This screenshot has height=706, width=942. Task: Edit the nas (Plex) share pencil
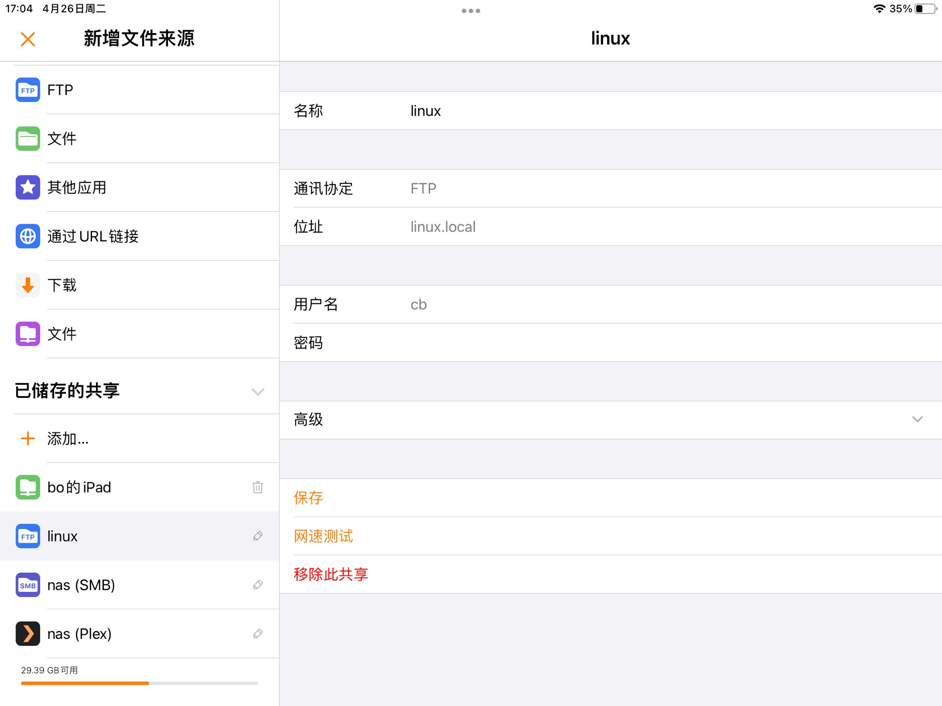(x=258, y=633)
